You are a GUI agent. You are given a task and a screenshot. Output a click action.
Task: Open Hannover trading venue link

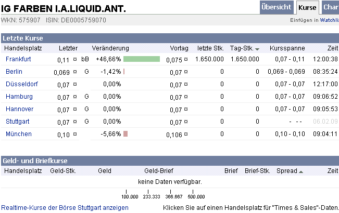20,109
